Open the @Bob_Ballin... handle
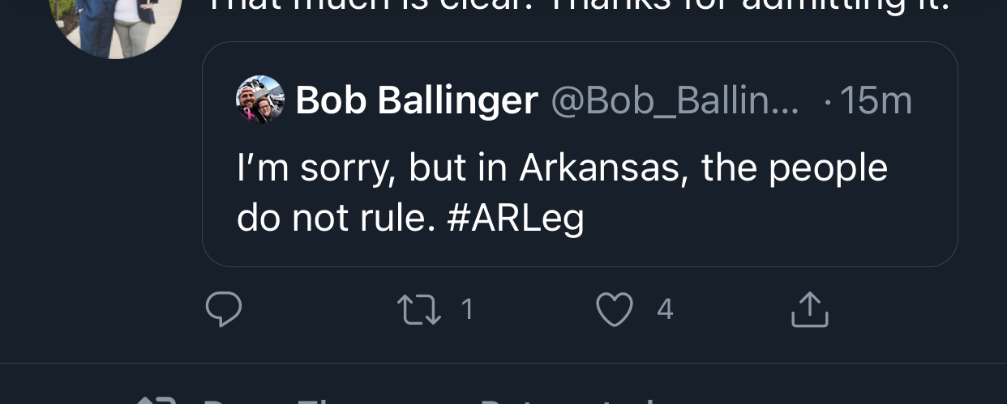The image size is (1007, 404). (675, 100)
